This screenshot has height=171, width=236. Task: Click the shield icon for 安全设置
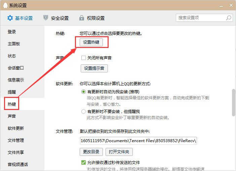[46, 18]
